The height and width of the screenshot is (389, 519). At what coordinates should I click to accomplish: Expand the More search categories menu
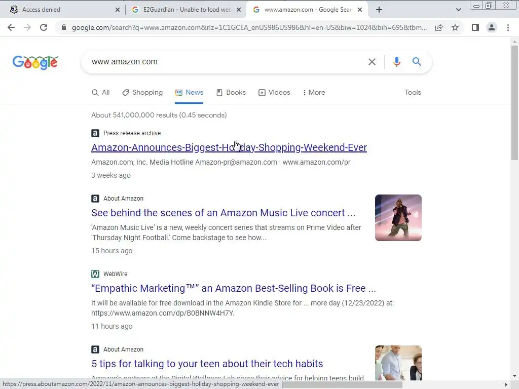point(314,92)
